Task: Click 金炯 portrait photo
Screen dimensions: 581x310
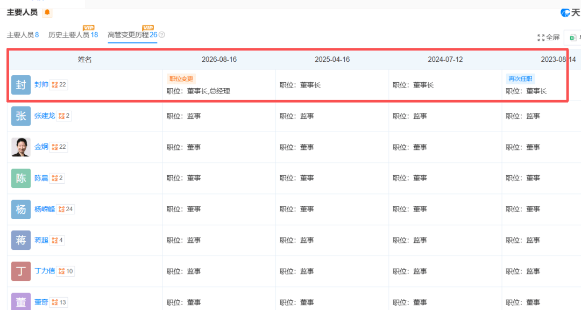Action: [x=21, y=147]
